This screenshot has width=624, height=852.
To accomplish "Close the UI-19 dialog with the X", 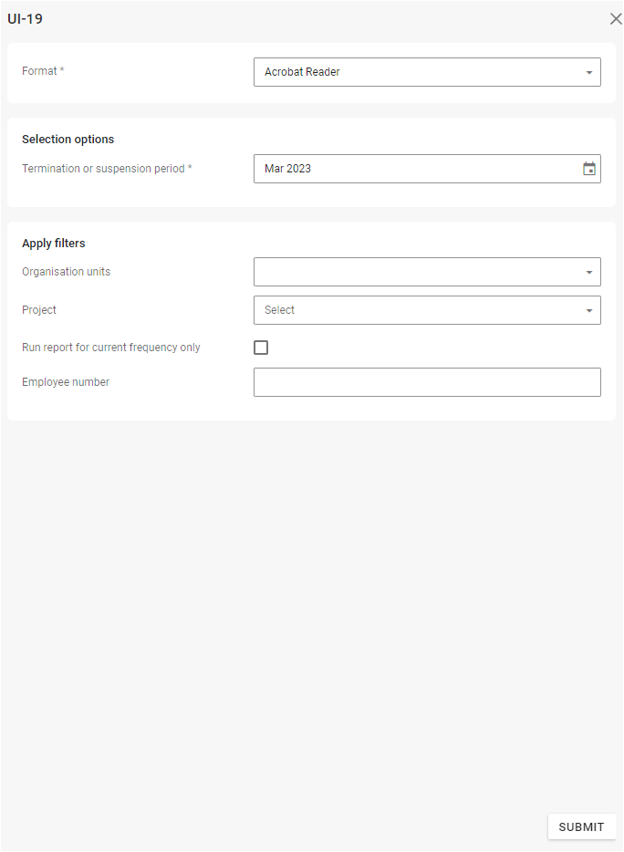I will pos(616,19).
